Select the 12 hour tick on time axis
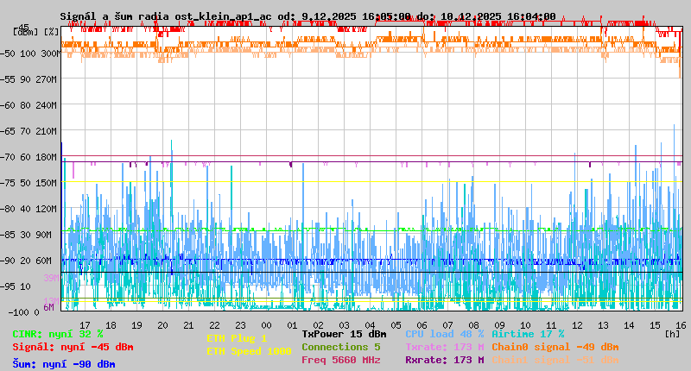This screenshot has width=691, height=371. (577, 324)
